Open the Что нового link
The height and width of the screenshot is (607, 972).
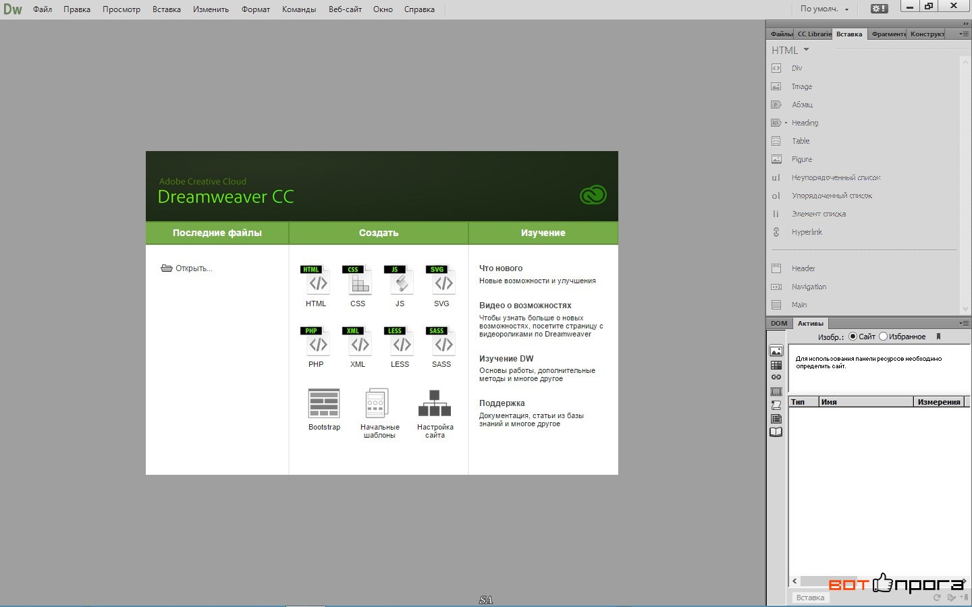[501, 268]
